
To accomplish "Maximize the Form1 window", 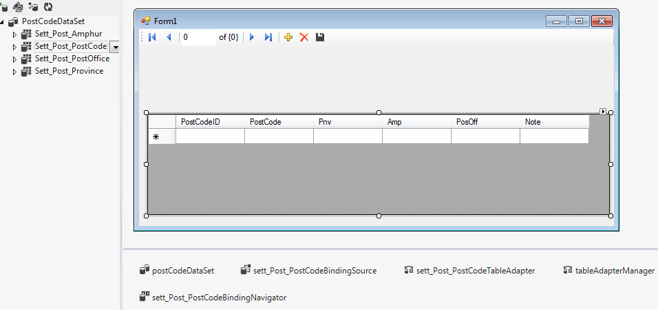I will [x=579, y=21].
